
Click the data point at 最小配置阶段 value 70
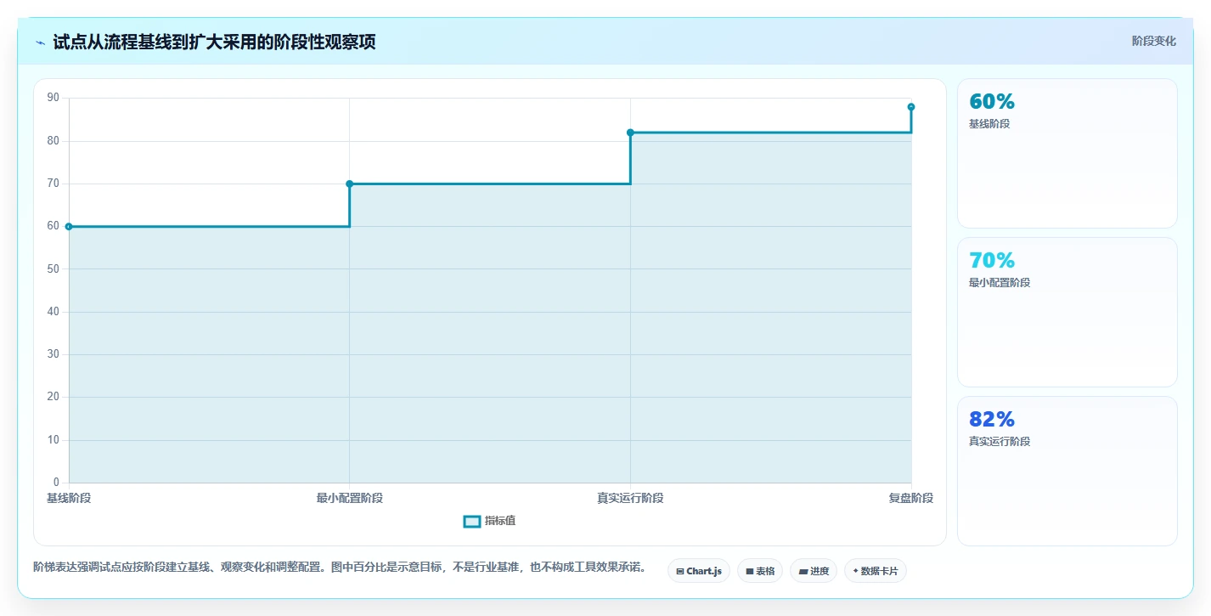(350, 184)
